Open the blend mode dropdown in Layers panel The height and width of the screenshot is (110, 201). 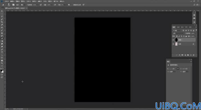[178, 33]
